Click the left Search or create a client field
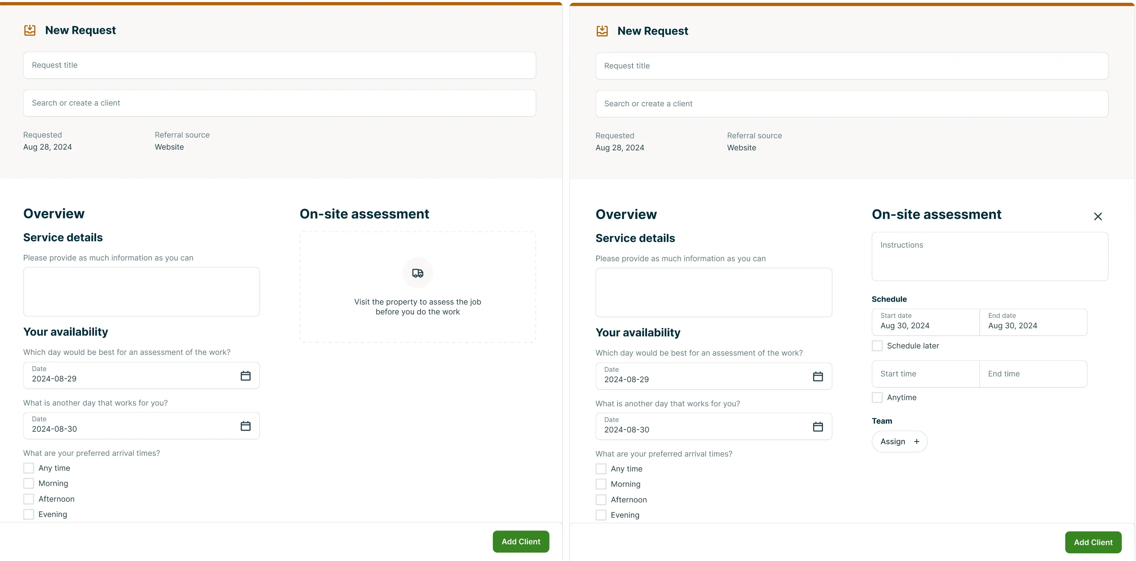The height and width of the screenshot is (561, 1136). (280, 103)
